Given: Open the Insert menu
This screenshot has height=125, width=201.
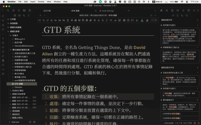Looking at the screenshot, I should (33, 2).
